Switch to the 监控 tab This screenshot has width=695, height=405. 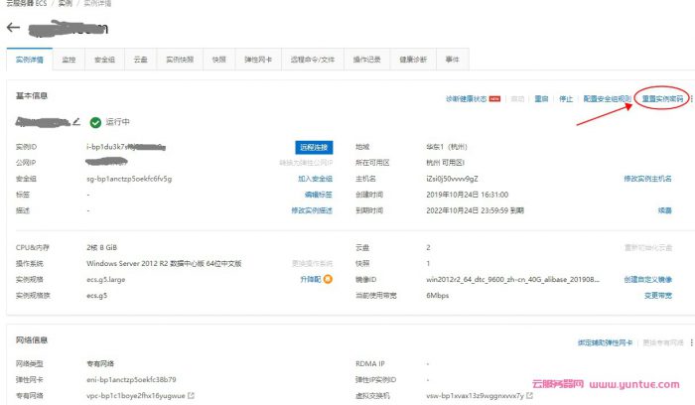[69, 60]
